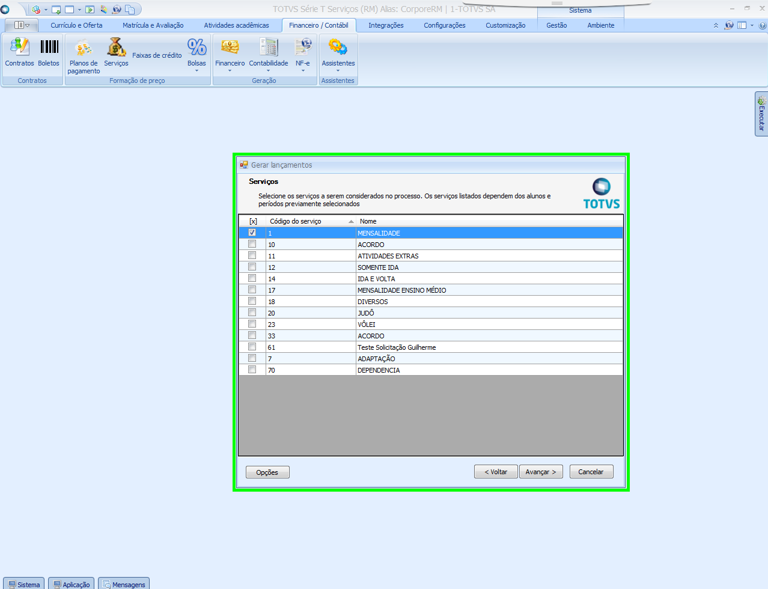This screenshot has height=589, width=768.
Task: Select the Teste Solicitação Guilherme row
Action: (x=431, y=347)
